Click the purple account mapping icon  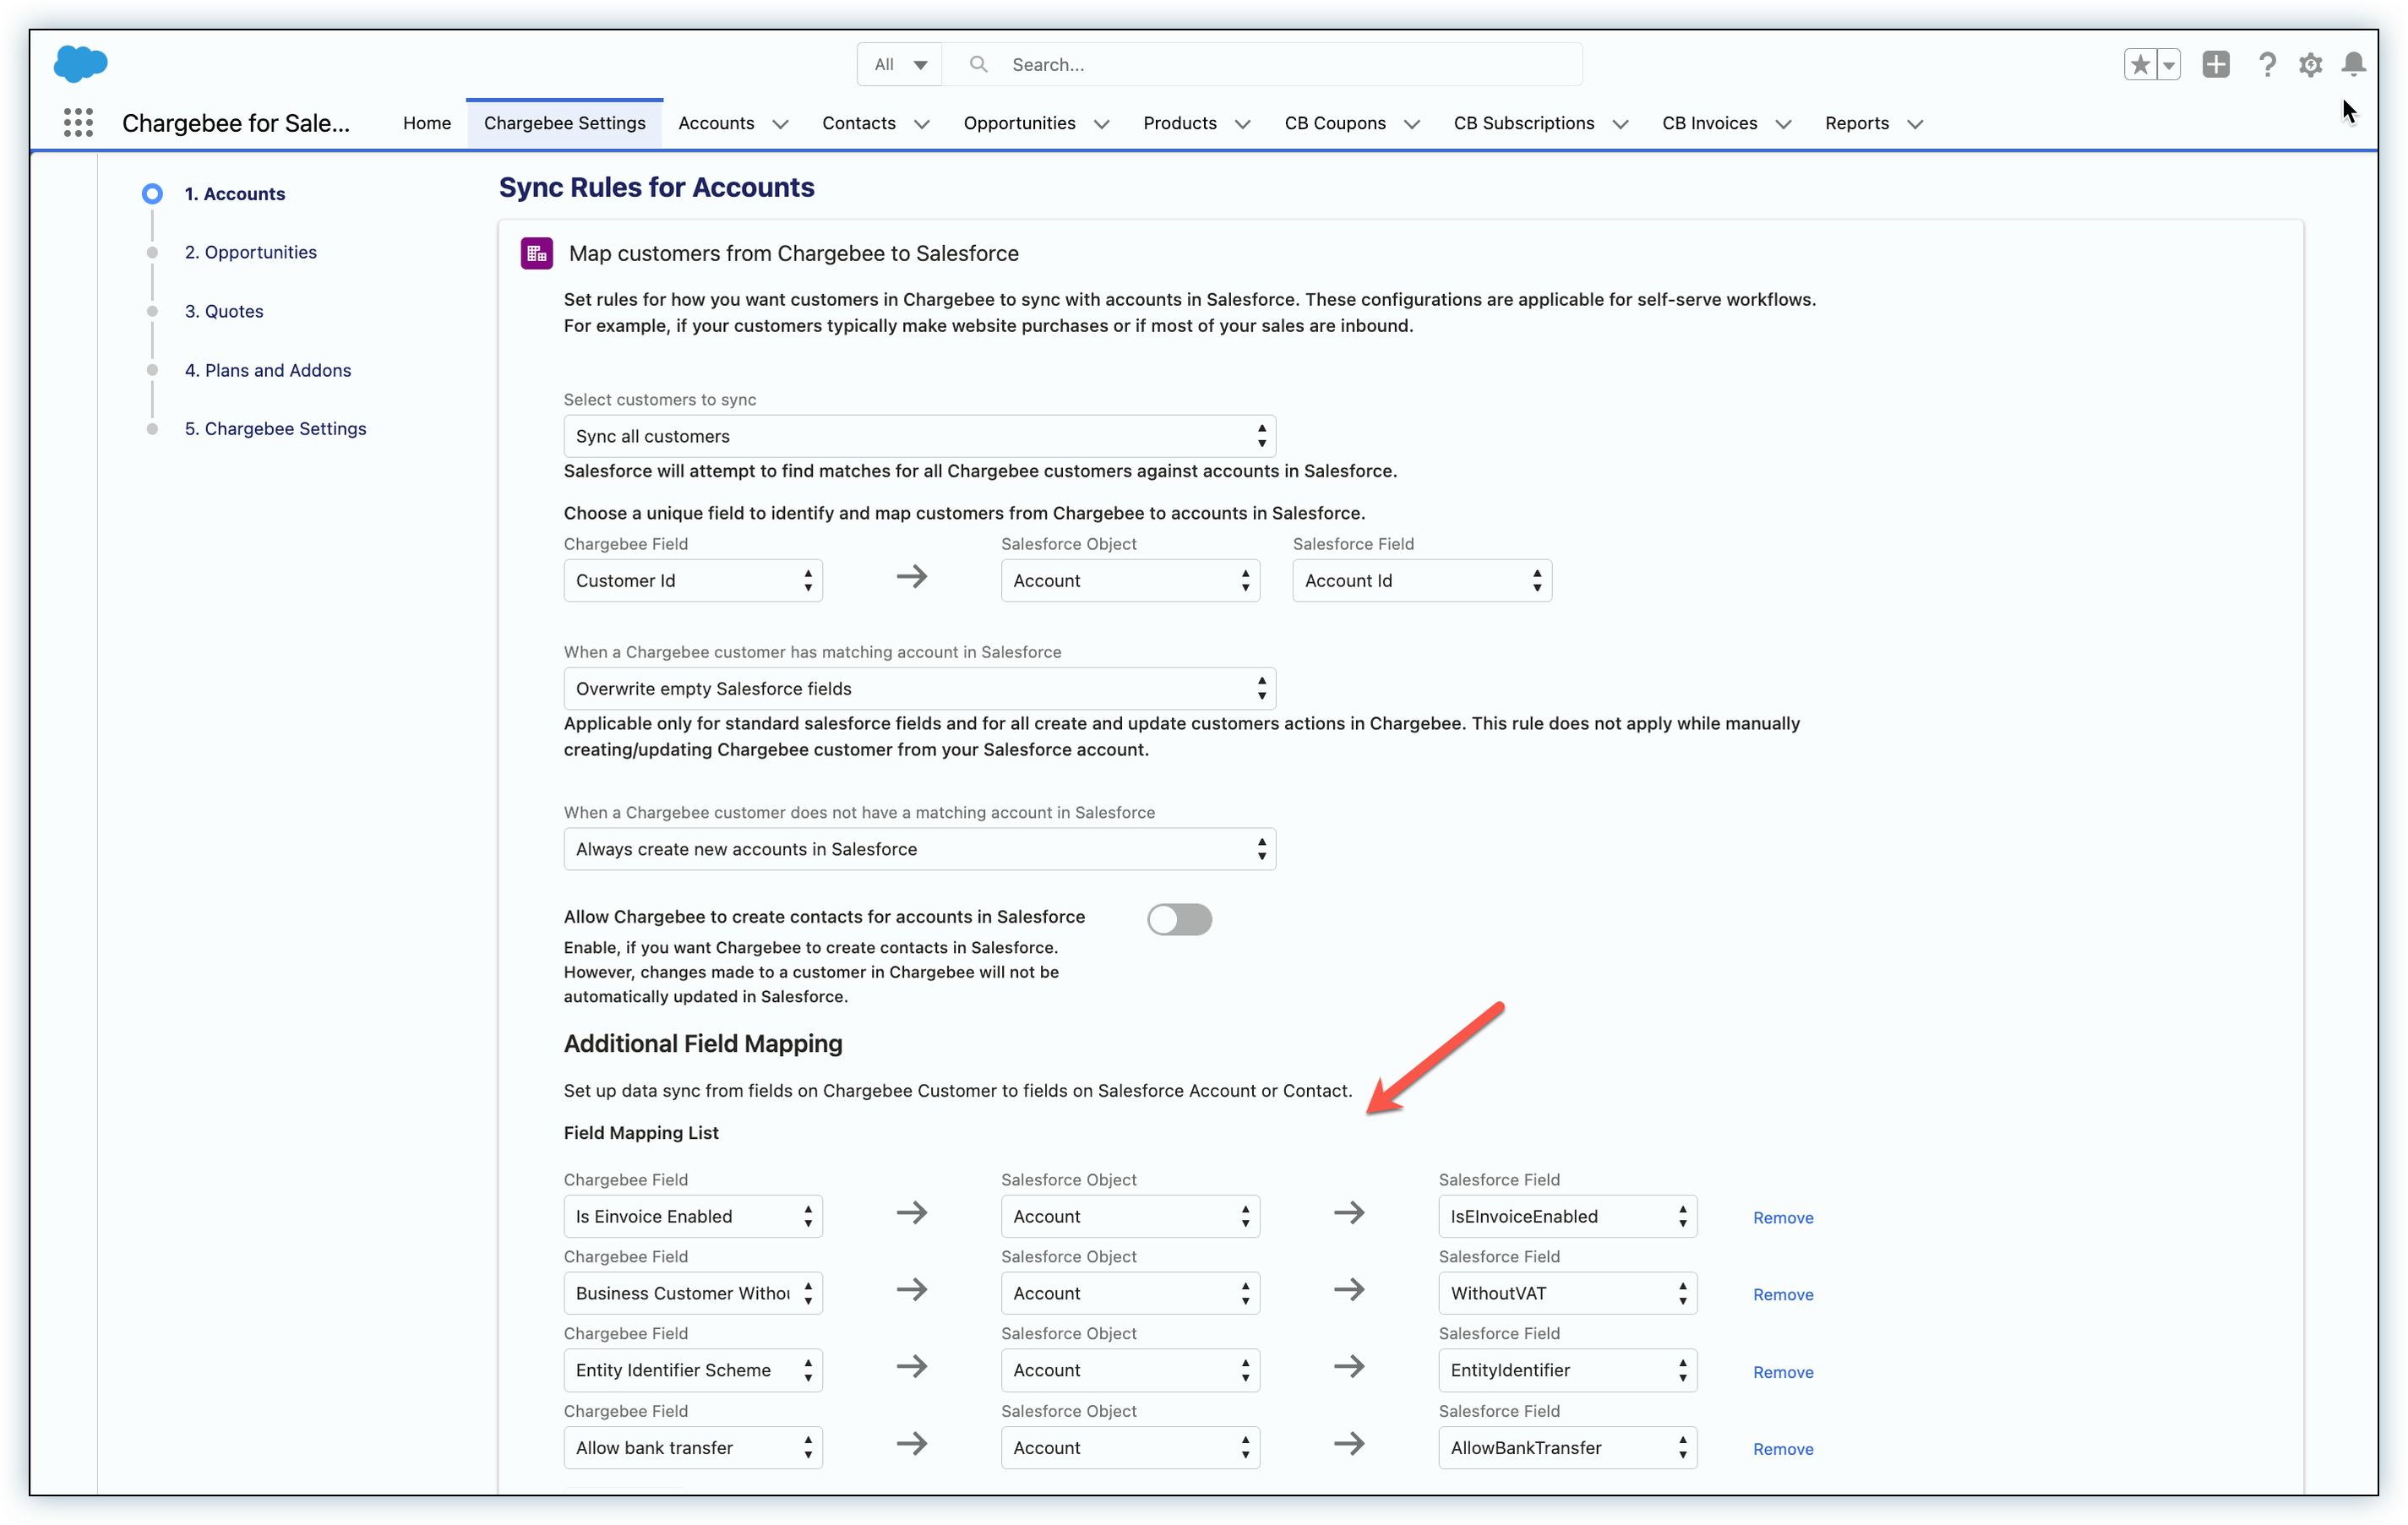[537, 253]
